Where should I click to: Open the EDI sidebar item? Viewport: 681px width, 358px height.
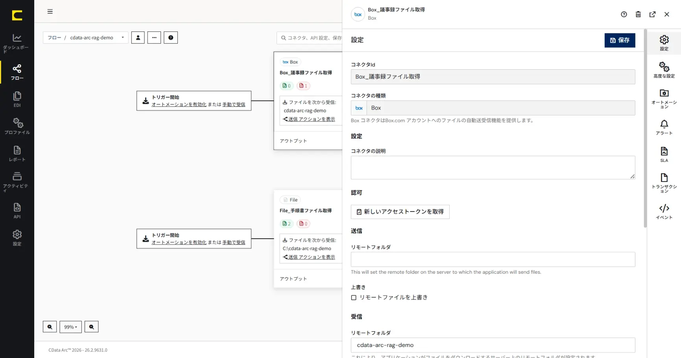tap(17, 99)
